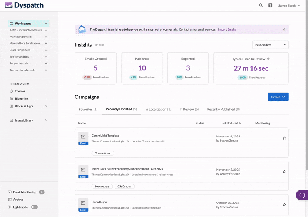Image resolution: width=308 pixels, height=217 pixels.
Task: Click the Archive box icon
Action: (10, 200)
